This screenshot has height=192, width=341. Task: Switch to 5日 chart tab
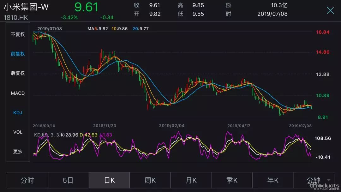click(68, 180)
